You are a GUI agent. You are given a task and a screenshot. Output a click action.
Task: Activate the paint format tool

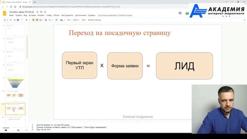tap(22, 20)
